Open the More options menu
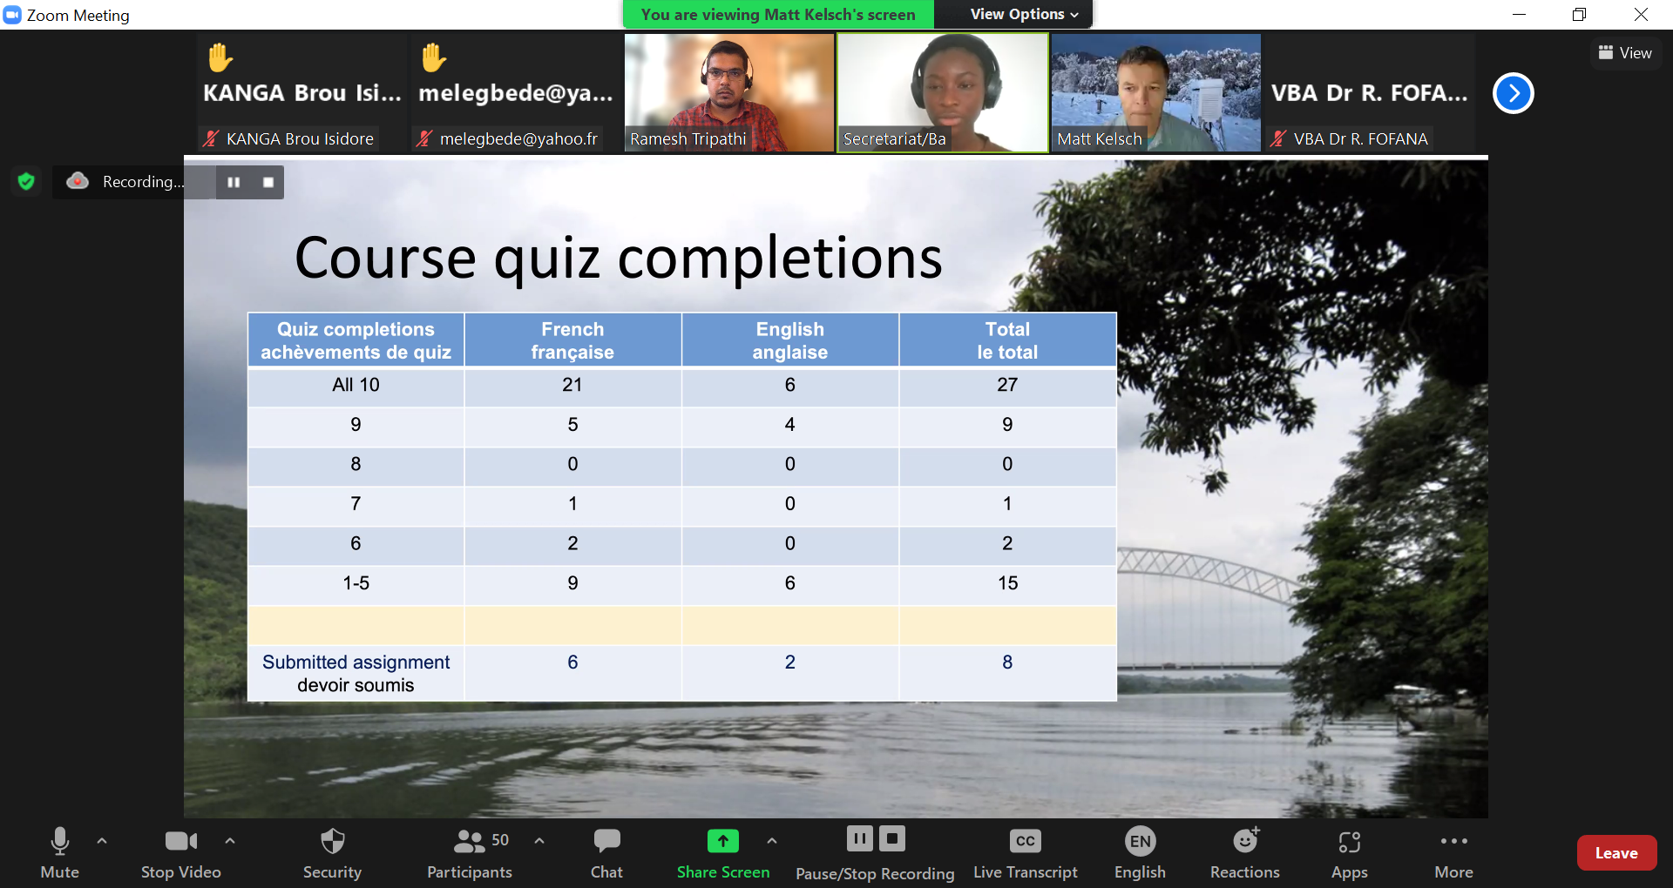 click(x=1453, y=853)
